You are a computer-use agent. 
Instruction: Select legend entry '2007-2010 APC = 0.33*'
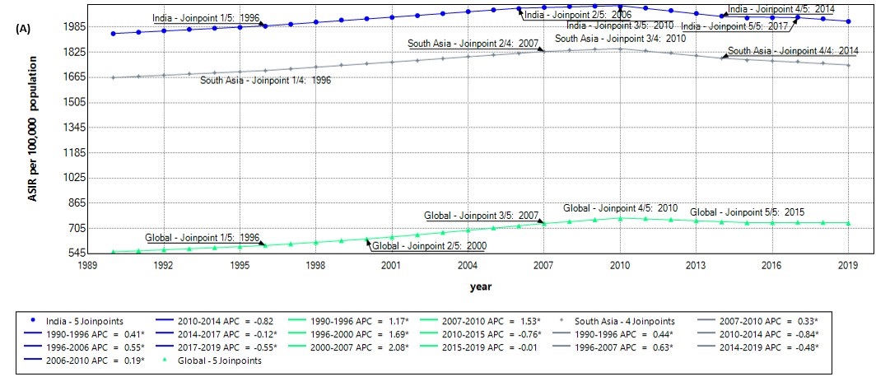click(760, 320)
